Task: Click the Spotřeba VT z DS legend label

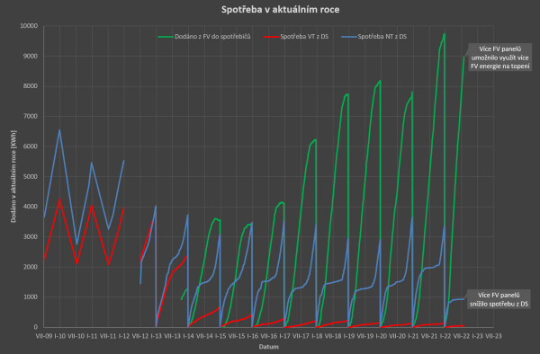Action: 304,37
